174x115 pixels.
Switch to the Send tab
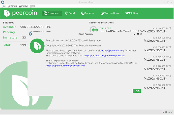70,13
